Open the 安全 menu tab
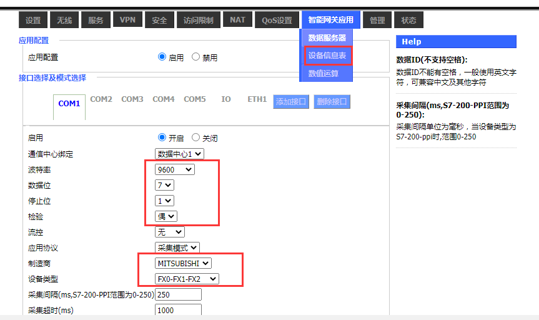 click(x=159, y=20)
